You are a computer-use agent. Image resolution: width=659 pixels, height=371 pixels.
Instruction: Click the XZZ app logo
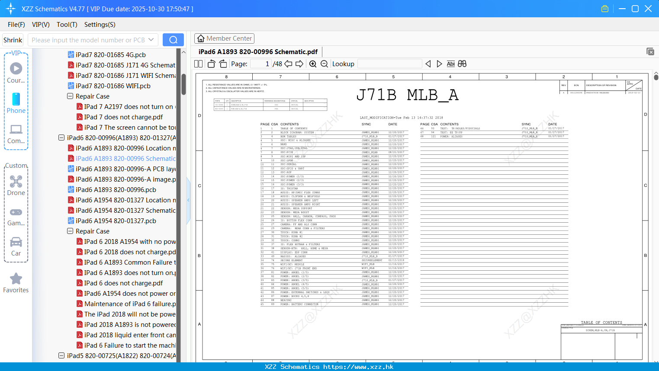pyautogui.click(x=11, y=9)
